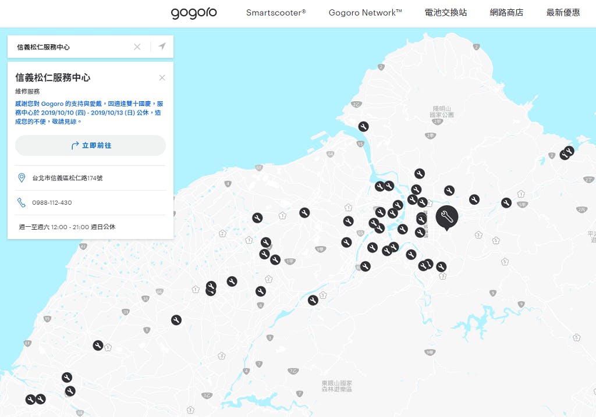This screenshot has height=417, width=596.
Task: Close the 信義松仁服務中心 info card
Action: click(162, 77)
